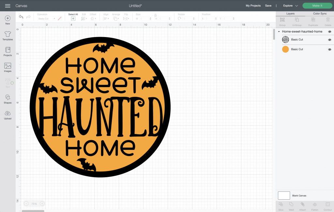Click the Y position stepper
334x212 pixels.
tap(234, 19)
